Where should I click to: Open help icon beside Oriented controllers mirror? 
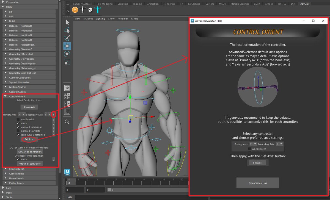(53, 159)
